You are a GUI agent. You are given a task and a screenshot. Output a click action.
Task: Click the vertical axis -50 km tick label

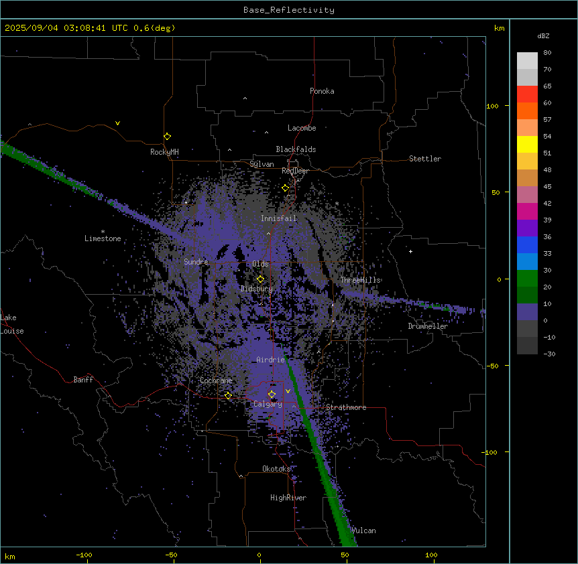492,366
